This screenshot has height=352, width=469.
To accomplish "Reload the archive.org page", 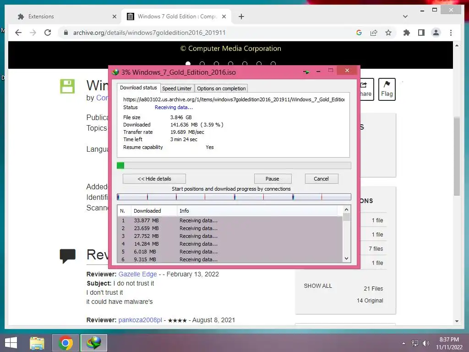I will pos(48,33).
